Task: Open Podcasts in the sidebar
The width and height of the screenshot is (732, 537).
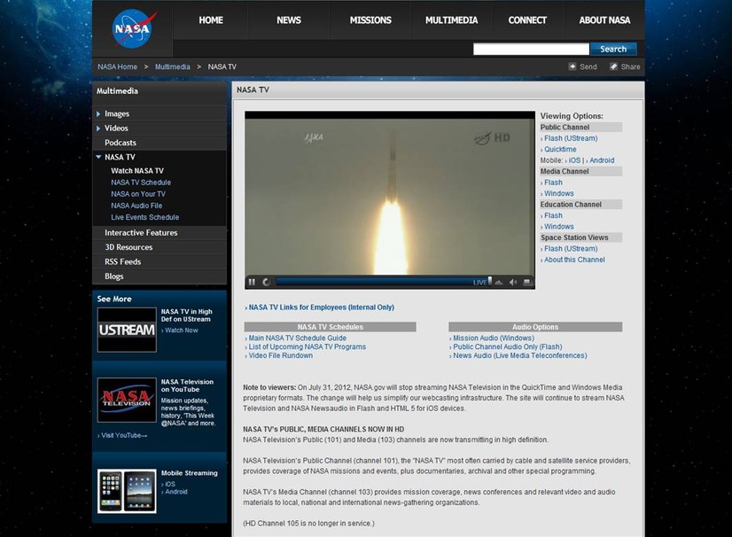Action: (x=121, y=143)
